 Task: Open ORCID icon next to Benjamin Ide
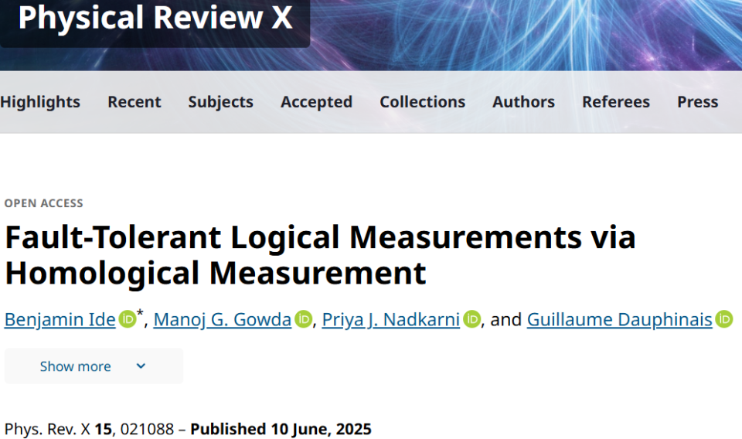pyautogui.click(x=127, y=319)
